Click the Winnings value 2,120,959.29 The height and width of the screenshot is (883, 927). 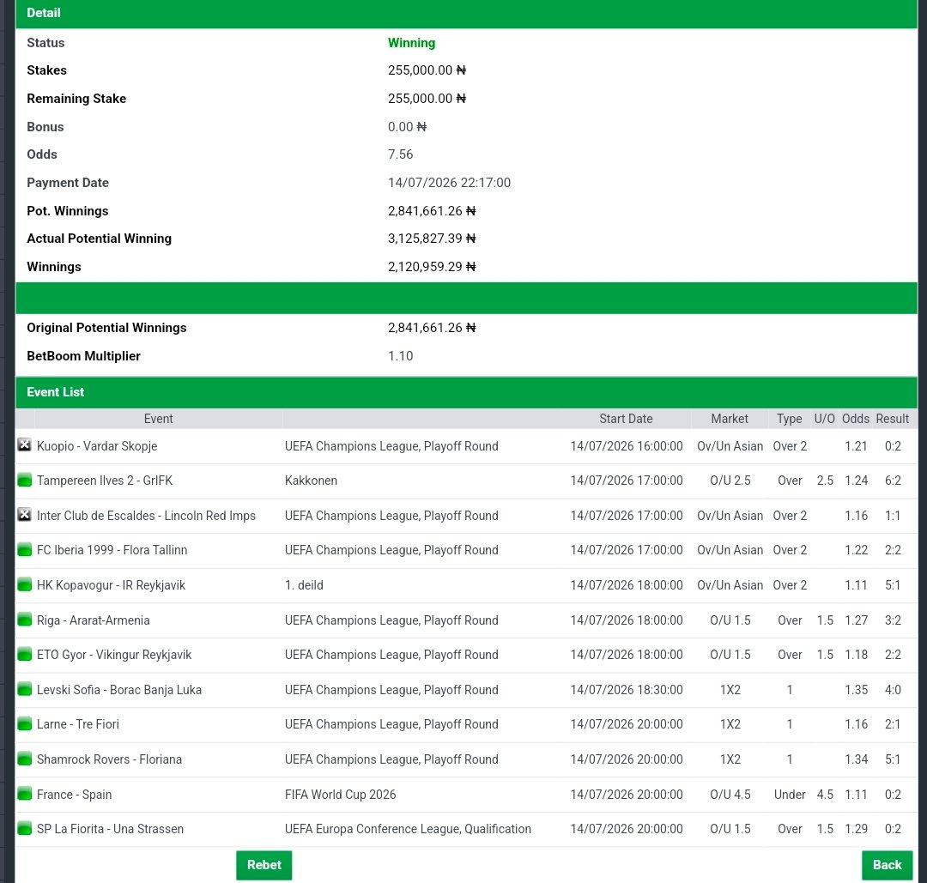point(432,267)
